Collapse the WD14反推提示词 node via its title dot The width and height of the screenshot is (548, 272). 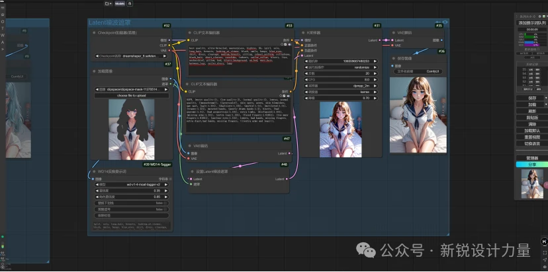[94, 172]
